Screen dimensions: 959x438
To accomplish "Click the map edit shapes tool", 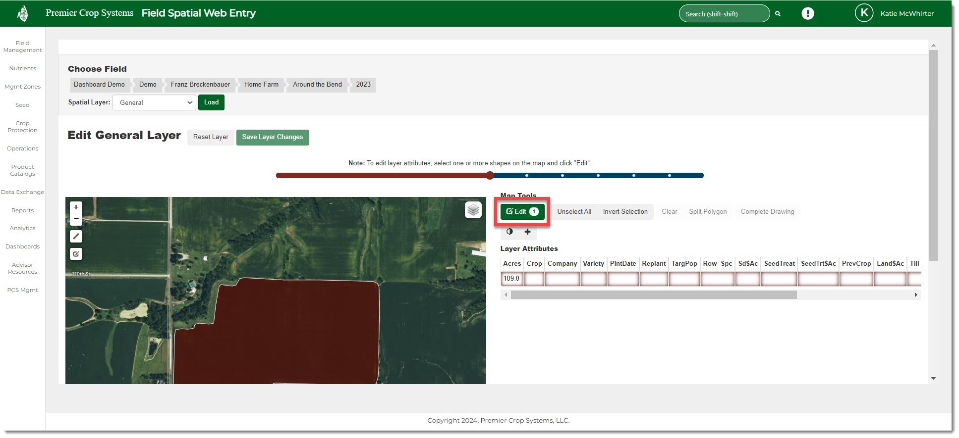I will click(76, 254).
